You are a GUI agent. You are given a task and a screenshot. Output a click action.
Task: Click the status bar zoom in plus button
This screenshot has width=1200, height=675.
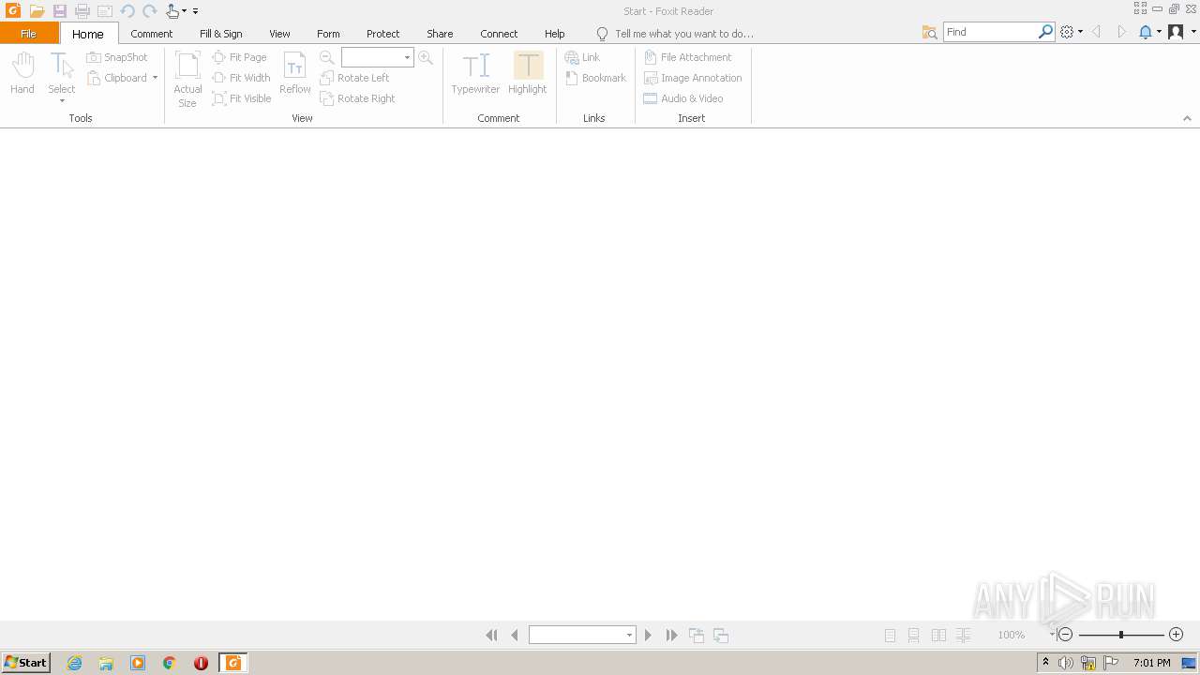click(1176, 636)
